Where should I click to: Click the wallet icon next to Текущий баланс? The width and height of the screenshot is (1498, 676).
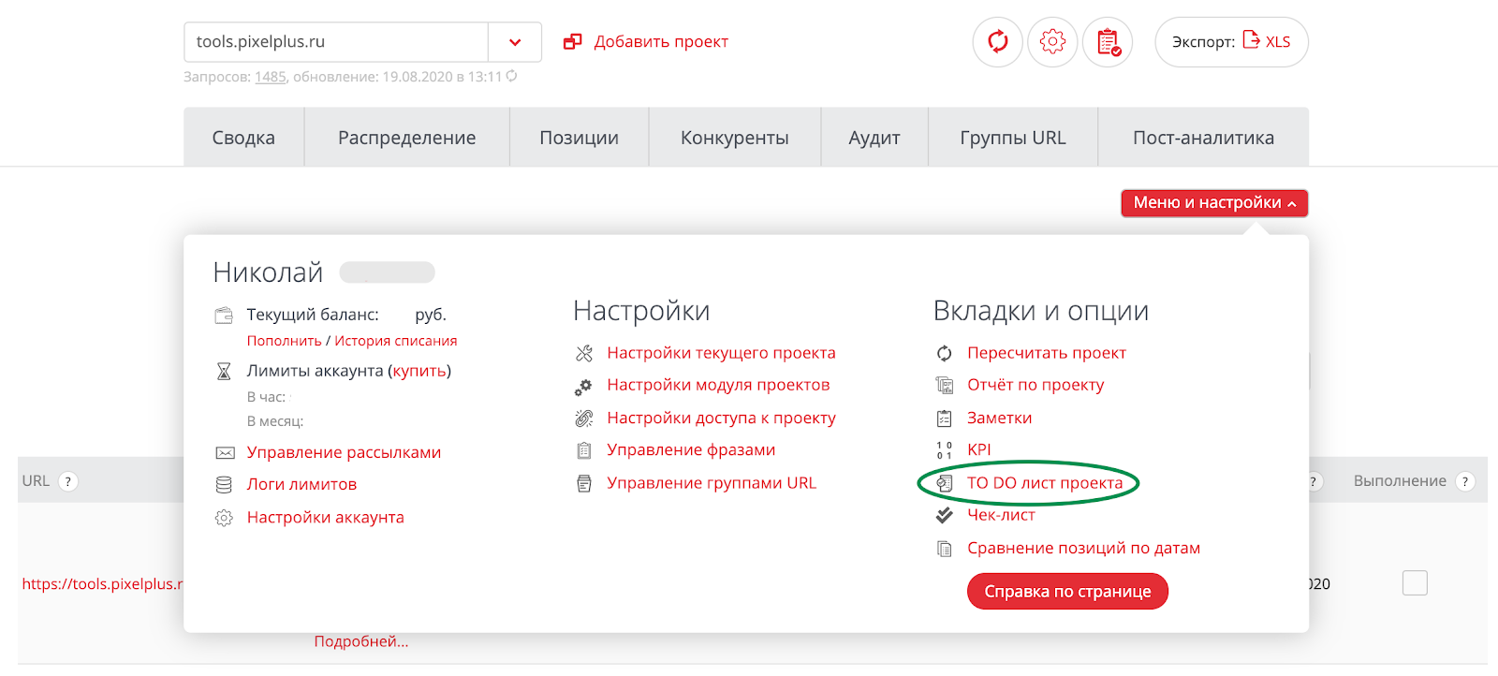pyautogui.click(x=224, y=315)
